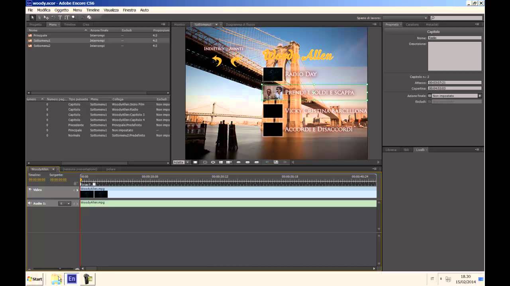
Task: Select the horizontal Text tool
Action: 60,17
